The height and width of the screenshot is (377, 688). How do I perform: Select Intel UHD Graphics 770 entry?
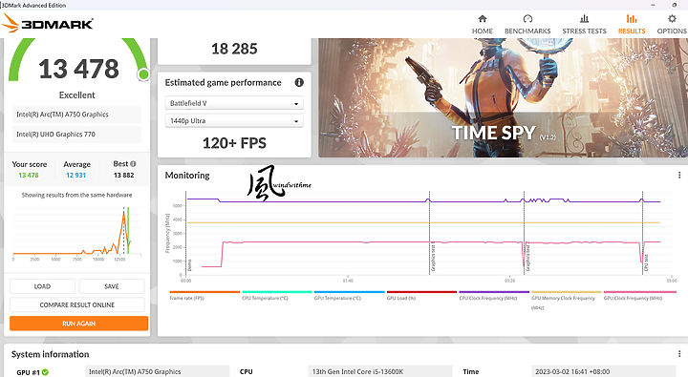point(76,135)
